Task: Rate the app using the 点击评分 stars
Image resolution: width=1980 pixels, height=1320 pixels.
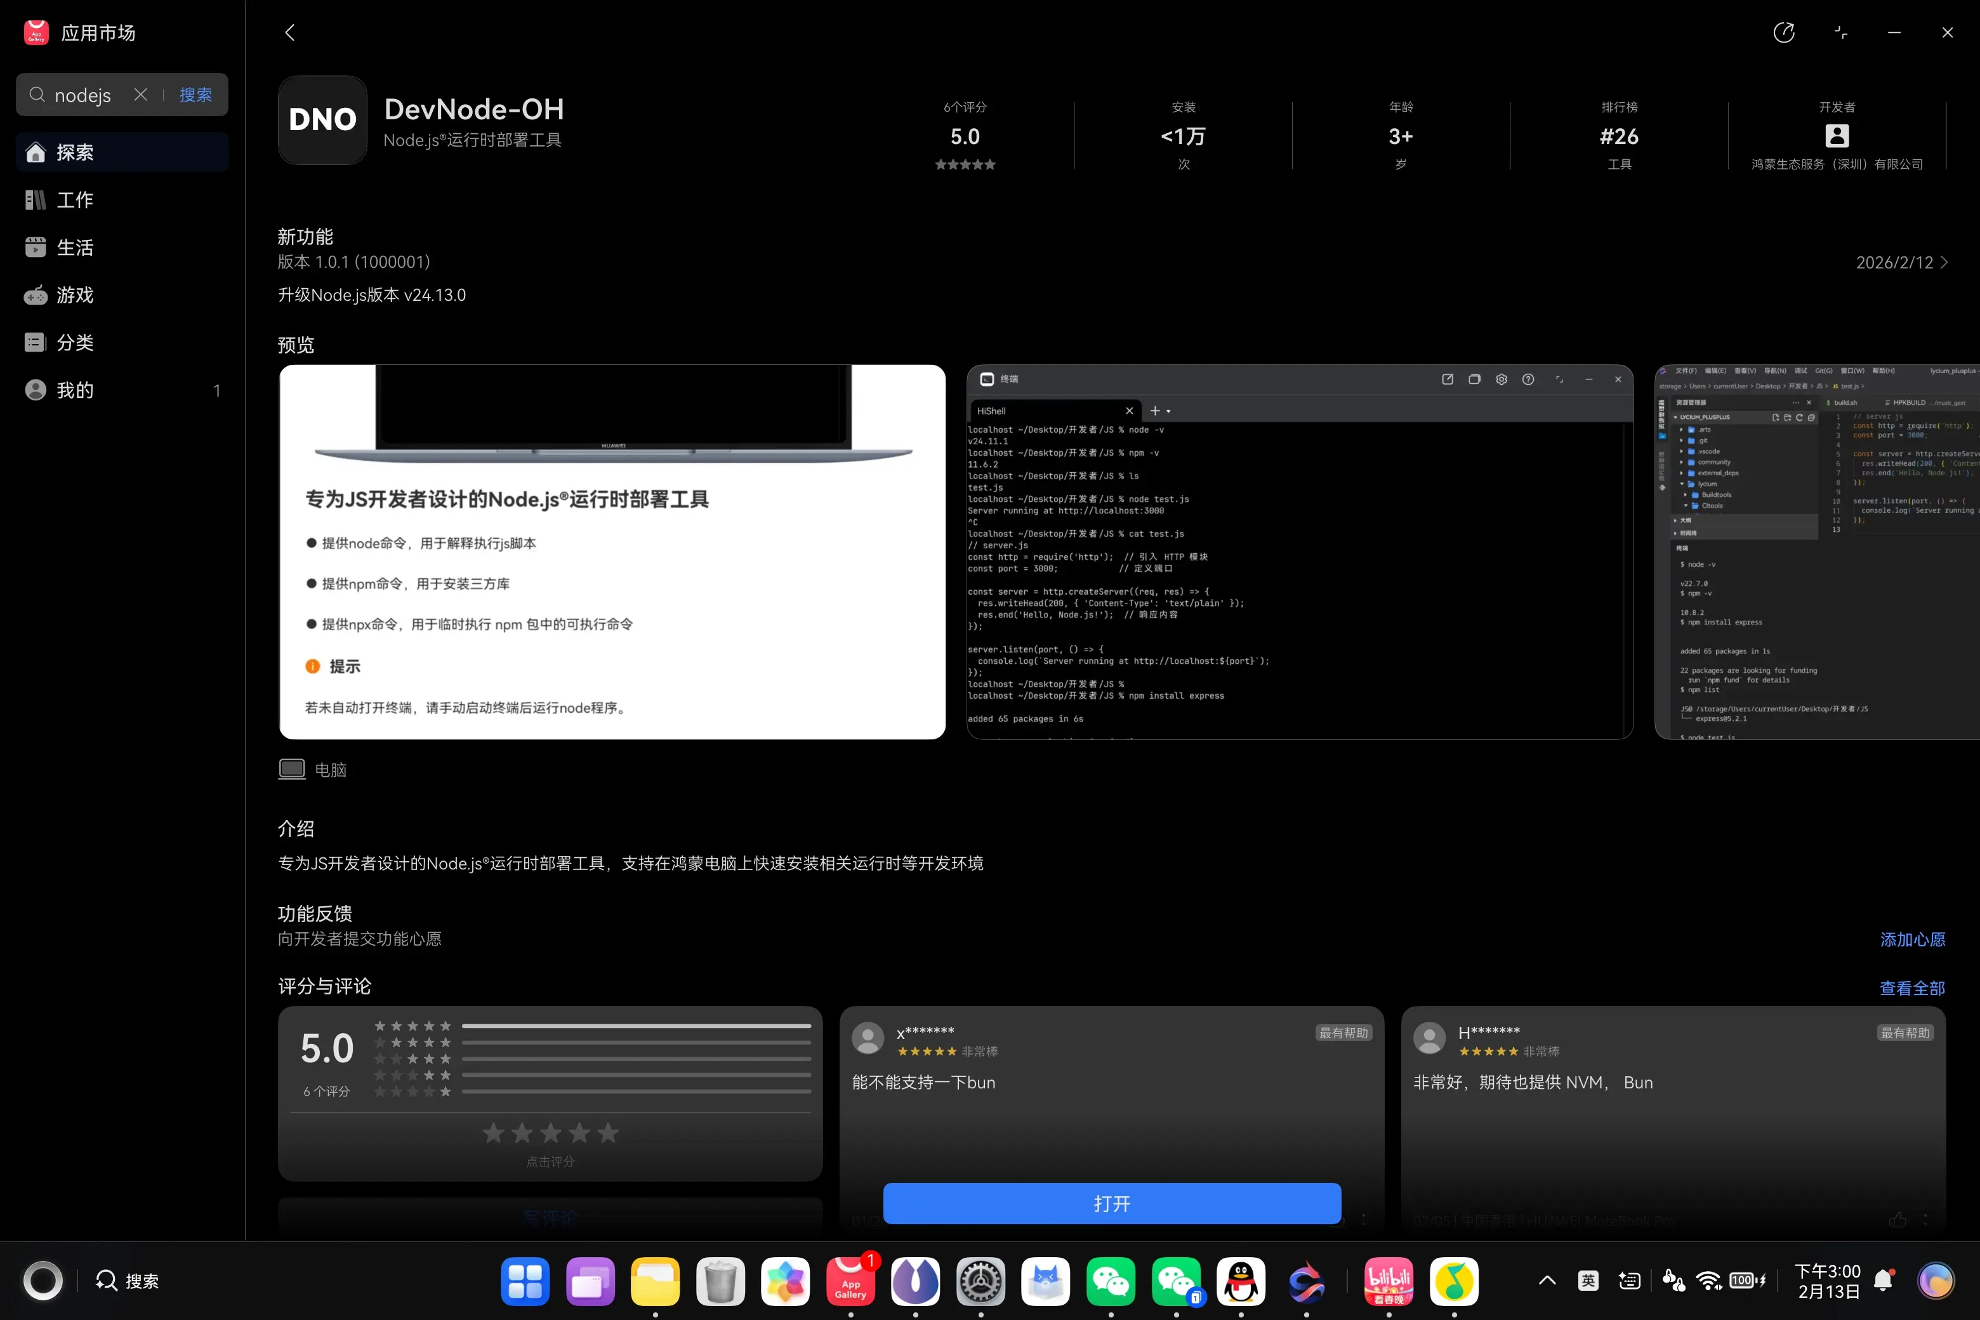Action: click(550, 1133)
